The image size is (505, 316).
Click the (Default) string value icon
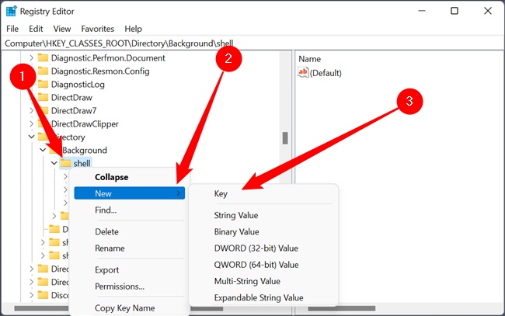click(x=304, y=73)
